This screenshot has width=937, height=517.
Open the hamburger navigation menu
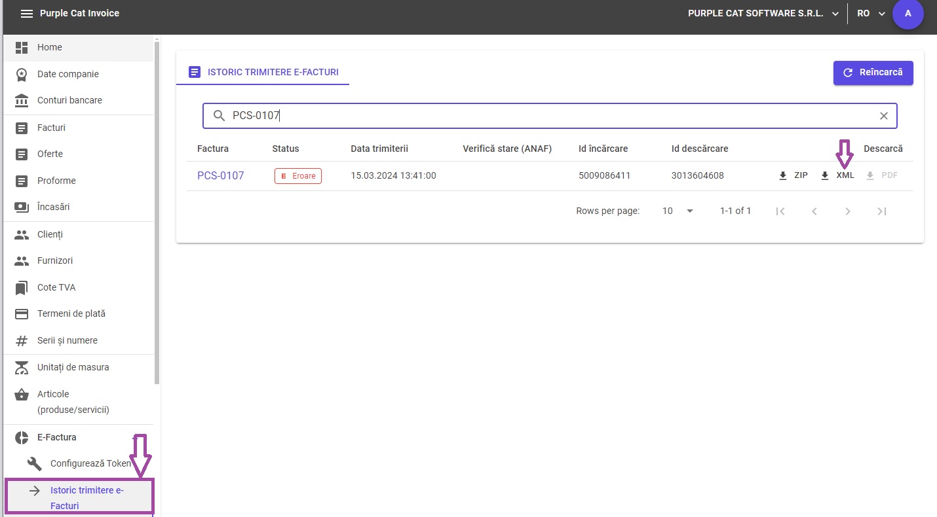point(27,14)
